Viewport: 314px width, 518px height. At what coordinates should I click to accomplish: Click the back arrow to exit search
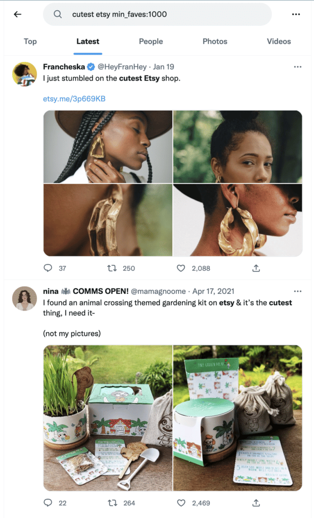[17, 14]
